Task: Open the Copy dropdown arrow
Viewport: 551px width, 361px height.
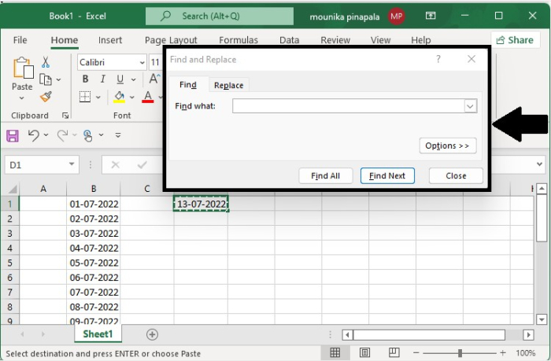Action: tap(59, 79)
